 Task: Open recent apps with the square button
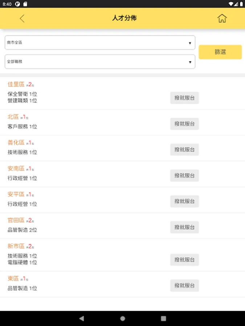[164, 318]
